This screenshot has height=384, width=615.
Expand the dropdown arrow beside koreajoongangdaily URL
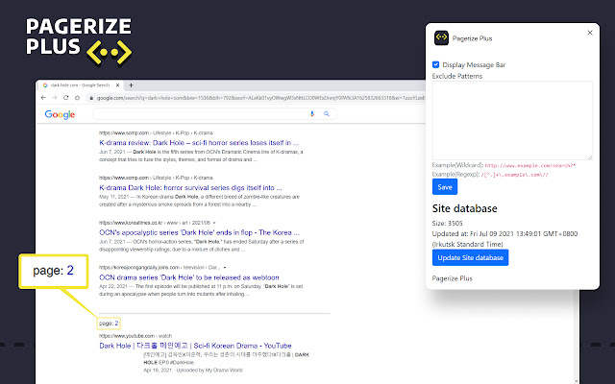[225, 268]
